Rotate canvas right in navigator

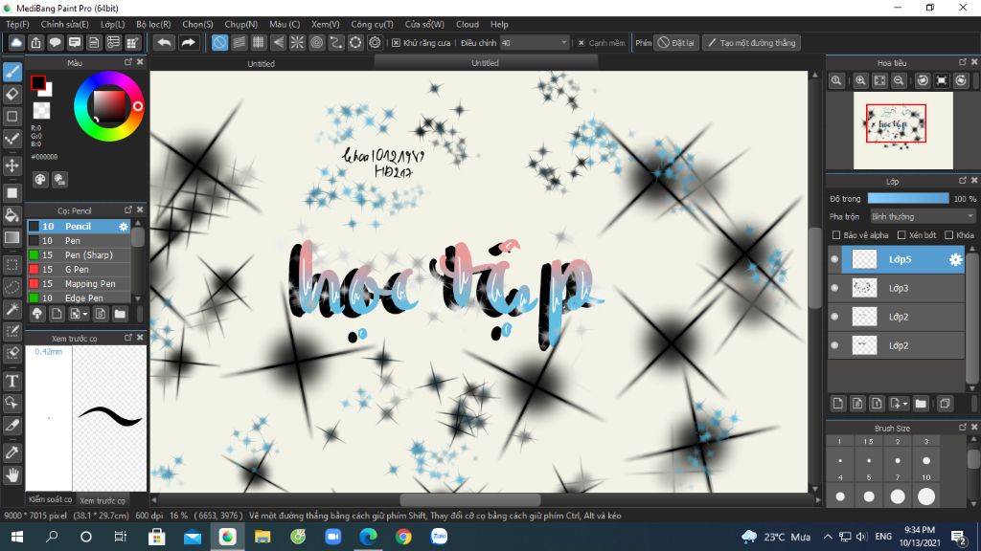961,80
